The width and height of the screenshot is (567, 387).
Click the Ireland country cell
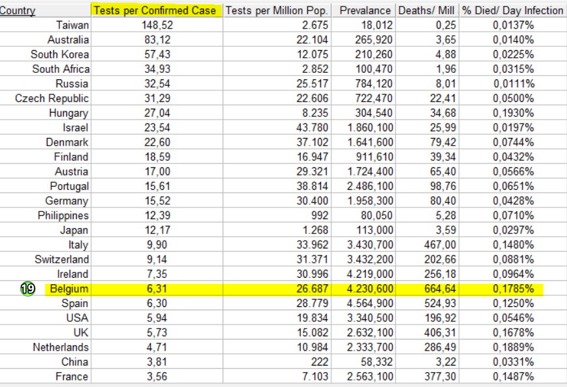(72, 274)
